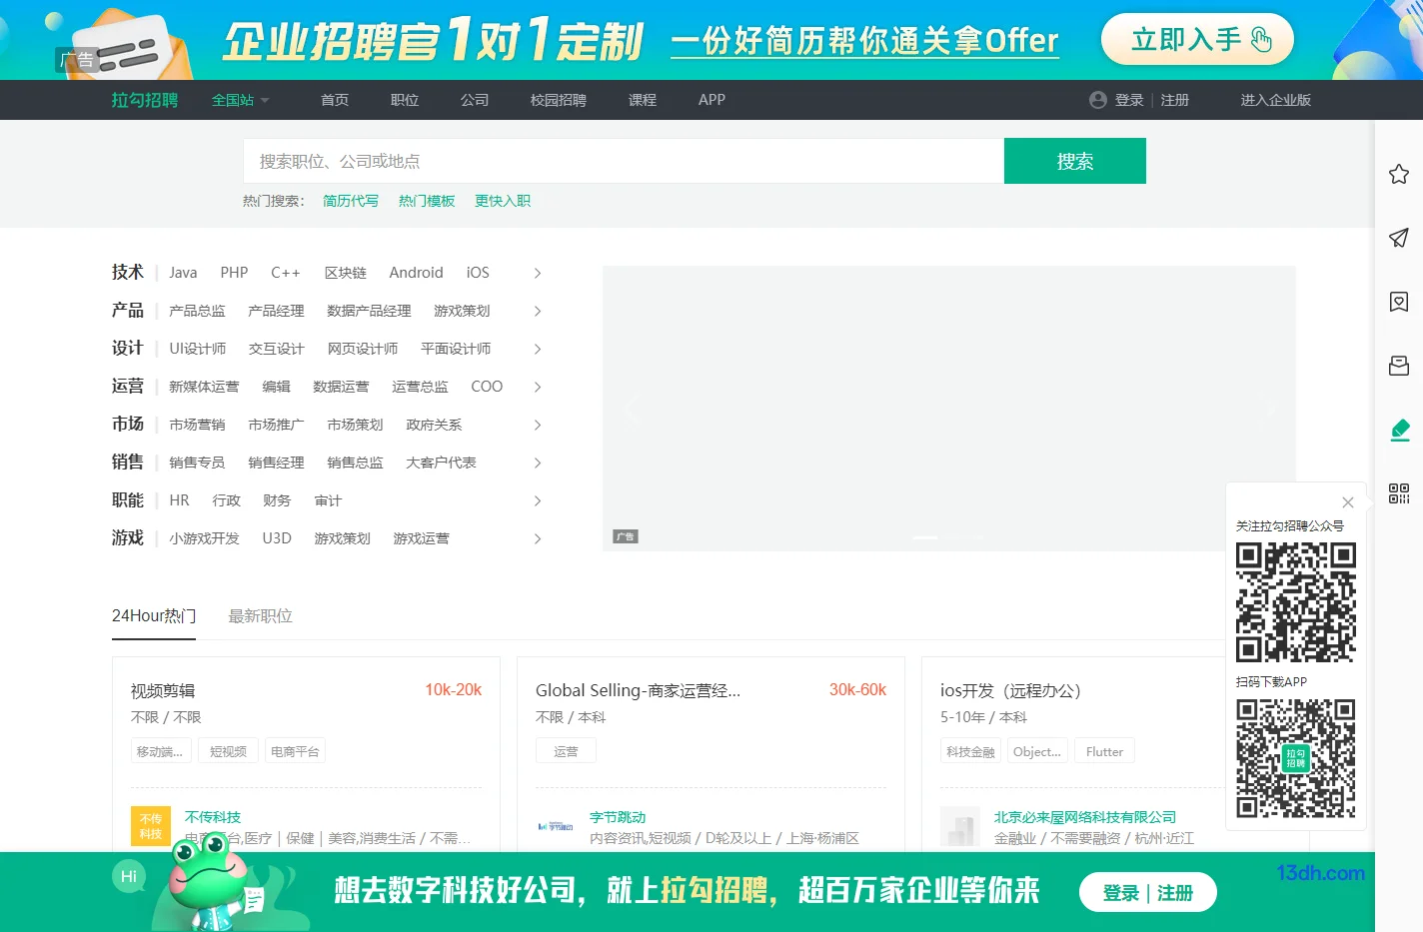The image size is (1423, 932).
Task: Click the job search input field
Action: point(624,161)
